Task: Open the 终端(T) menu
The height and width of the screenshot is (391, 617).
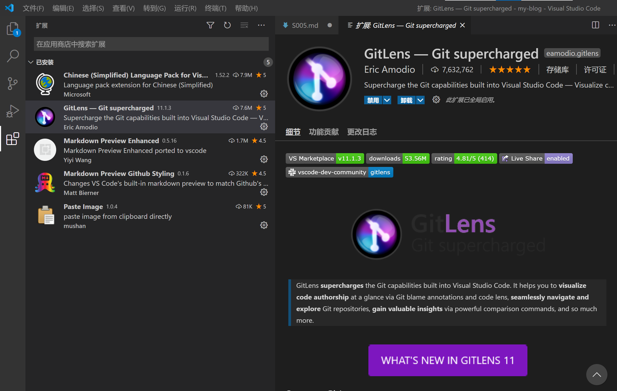Action: click(x=215, y=8)
